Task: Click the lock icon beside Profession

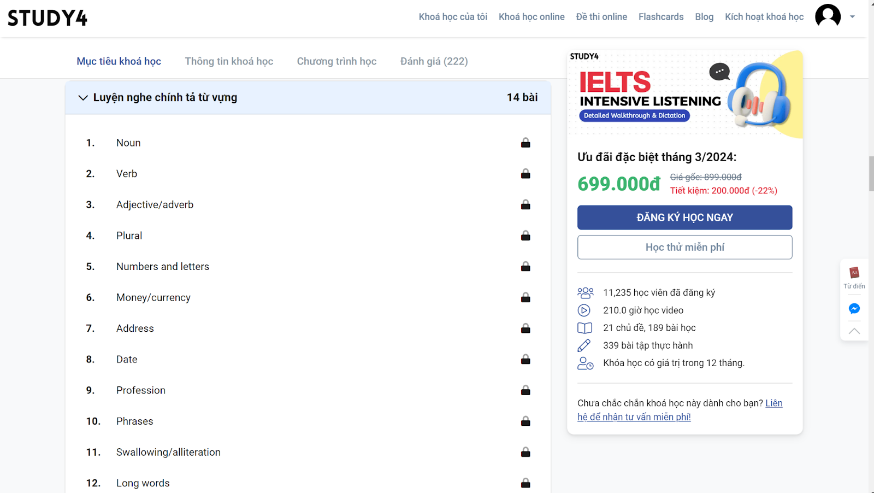Action: coord(525,390)
